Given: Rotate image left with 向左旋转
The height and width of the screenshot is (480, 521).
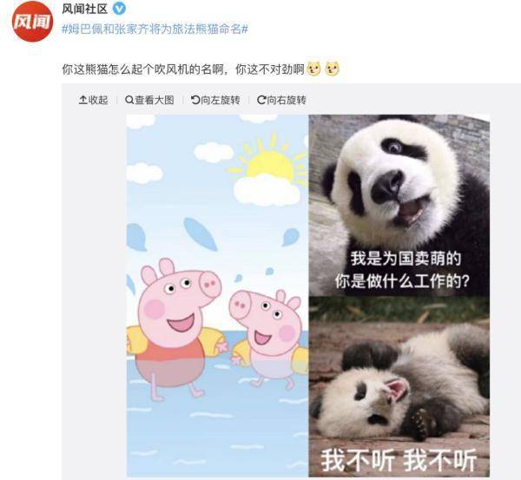Looking at the screenshot, I should [215, 100].
